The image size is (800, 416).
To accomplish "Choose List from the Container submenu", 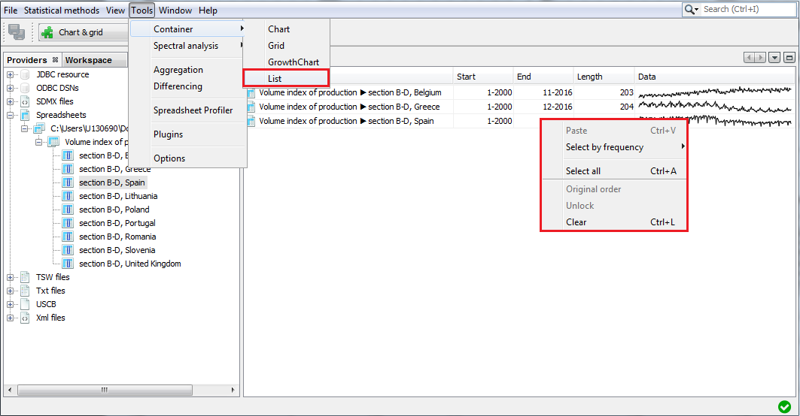I will [x=275, y=78].
